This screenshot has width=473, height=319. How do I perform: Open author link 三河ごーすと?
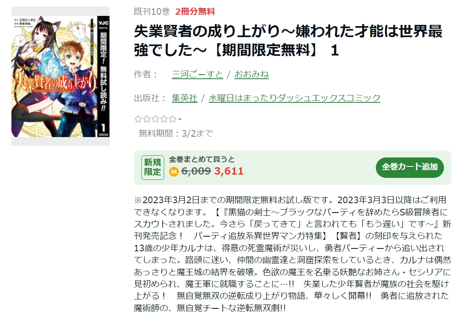pyautogui.click(x=197, y=74)
